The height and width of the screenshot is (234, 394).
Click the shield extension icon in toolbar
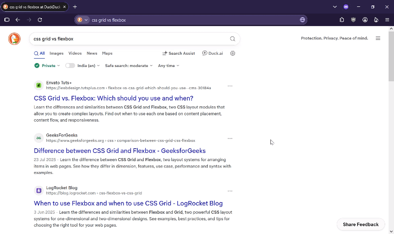[353, 20]
